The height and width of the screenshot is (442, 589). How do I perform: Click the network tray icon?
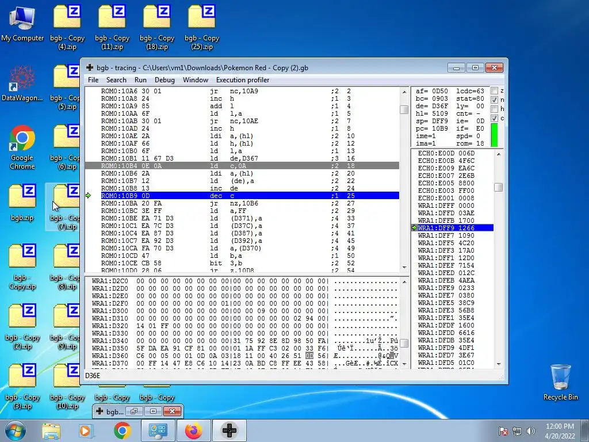[517, 431]
